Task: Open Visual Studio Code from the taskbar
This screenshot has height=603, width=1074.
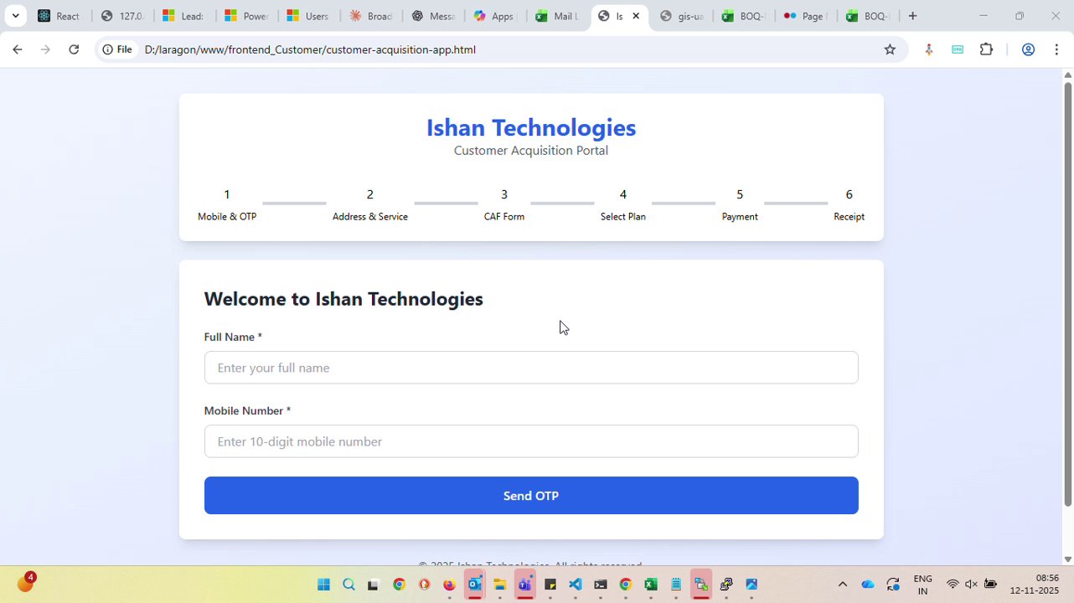Action: (575, 585)
